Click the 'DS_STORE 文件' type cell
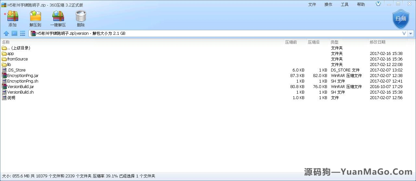 tap(345, 70)
